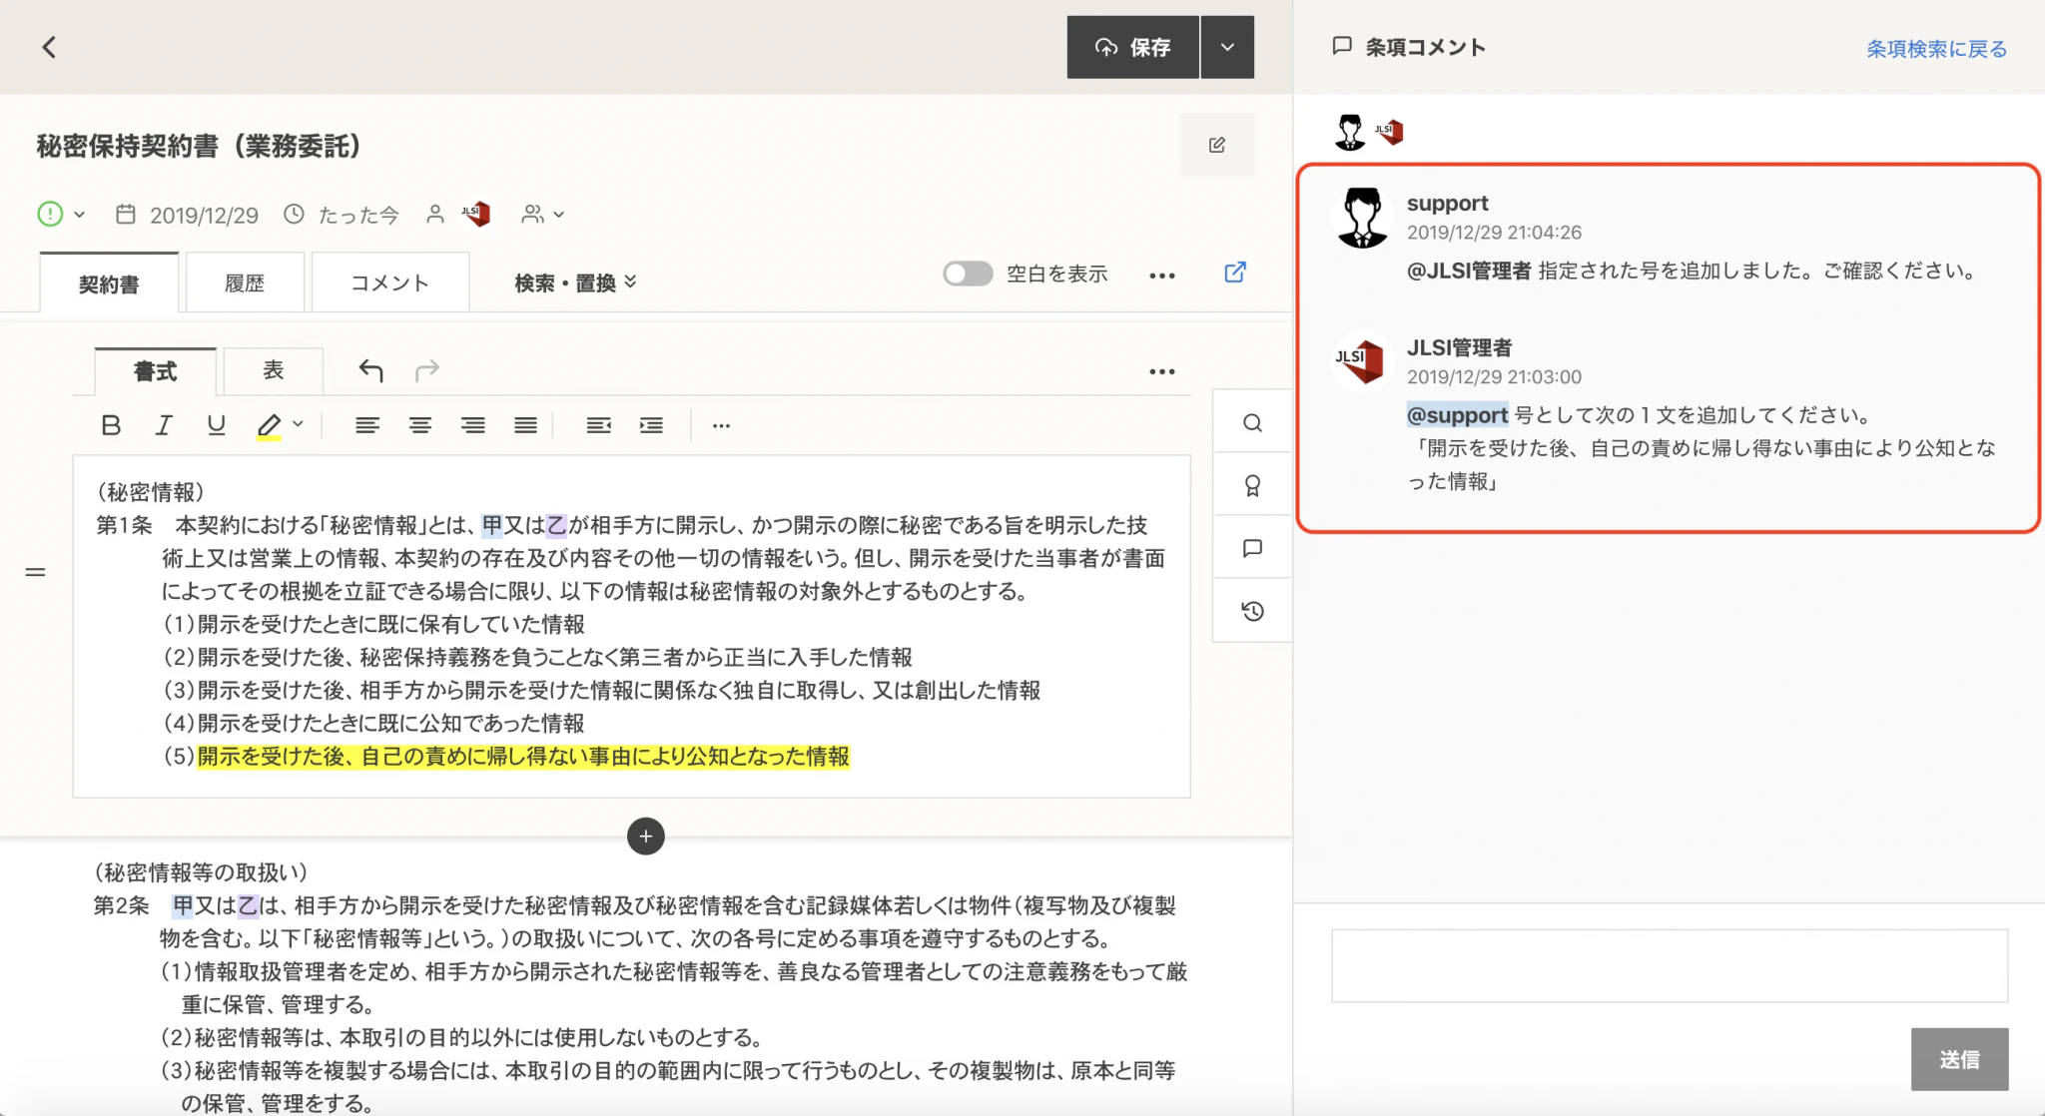Screen dimensions: 2045x1116
Task: Click the open in new window icon
Action: pos(1235,273)
